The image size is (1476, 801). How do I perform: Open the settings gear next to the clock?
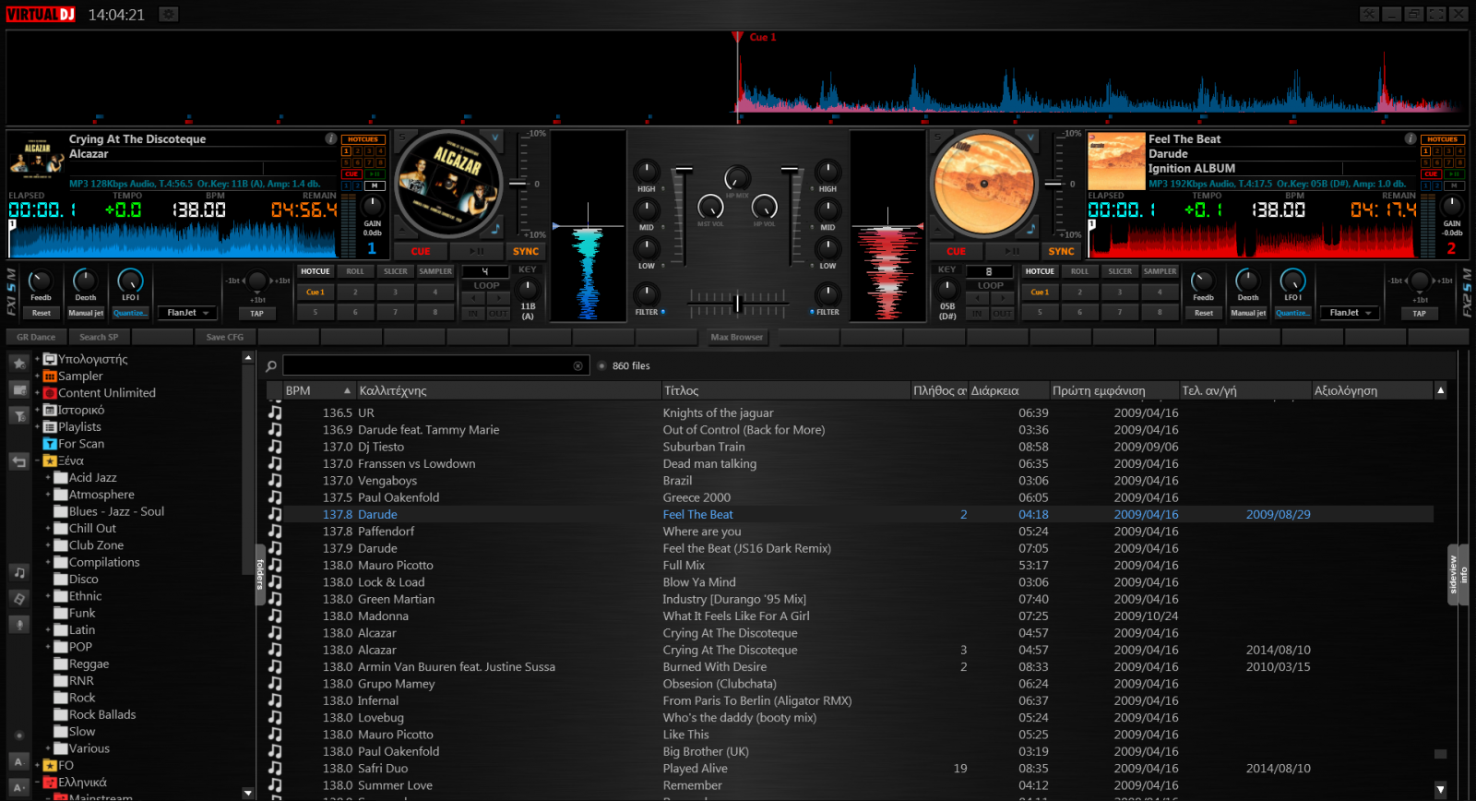(x=168, y=14)
